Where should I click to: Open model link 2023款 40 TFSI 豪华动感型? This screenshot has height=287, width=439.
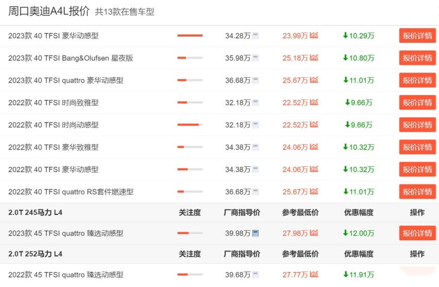tap(53, 36)
